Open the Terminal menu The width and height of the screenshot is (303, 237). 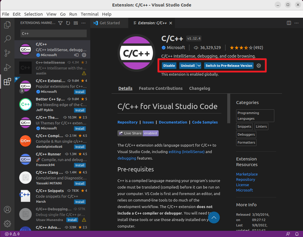pos(89,14)
